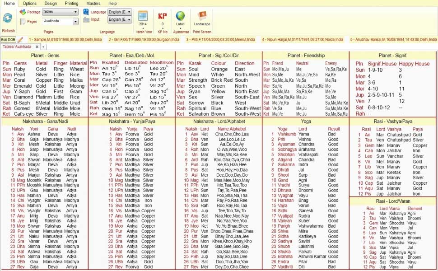Click the Planet - Sig./Col./Dir. header
Screen dimensions: 438x271
coord(219,55)
